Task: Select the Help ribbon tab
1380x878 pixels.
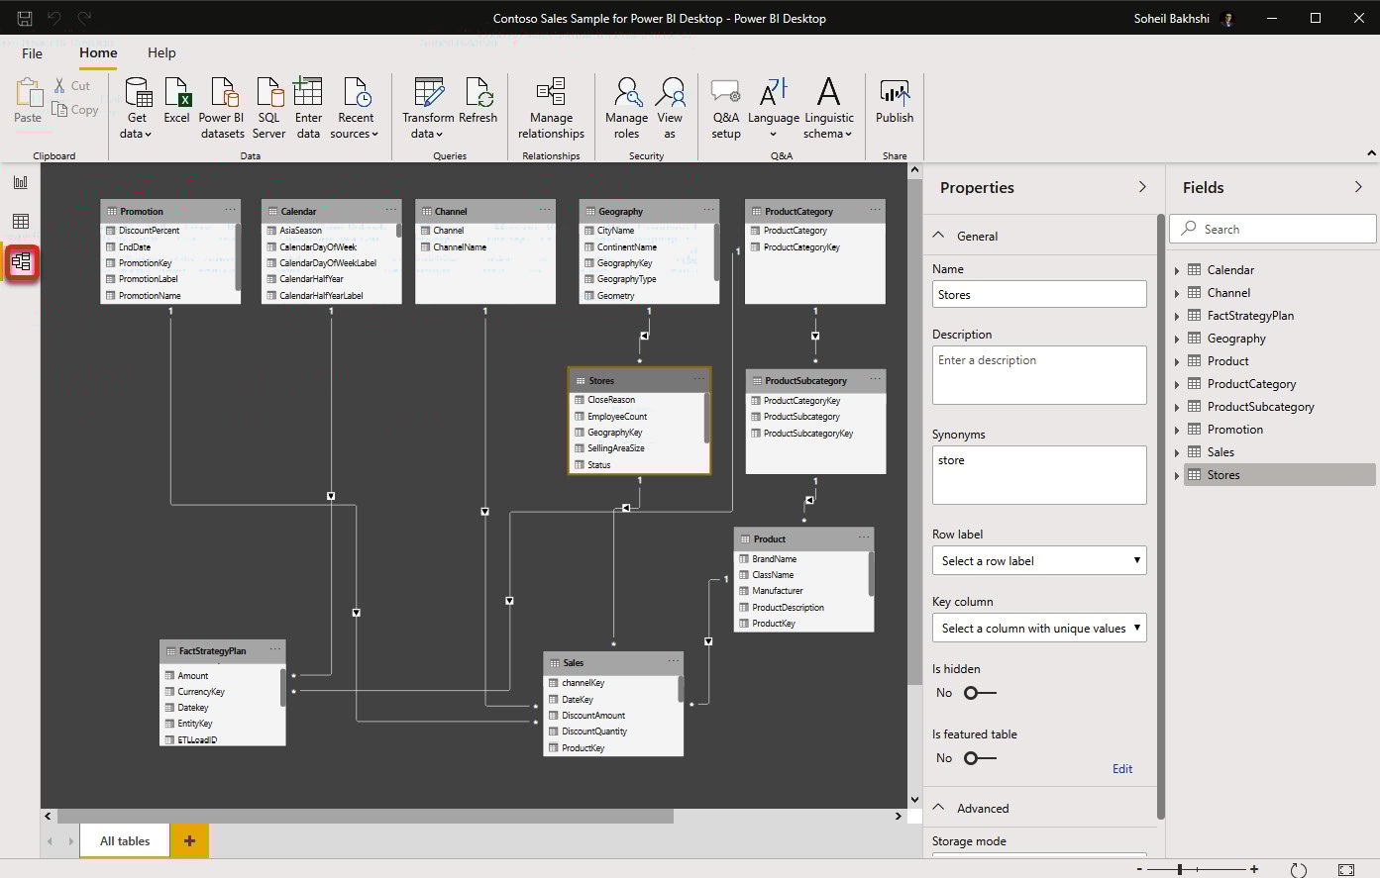Action: coord(161,53)
